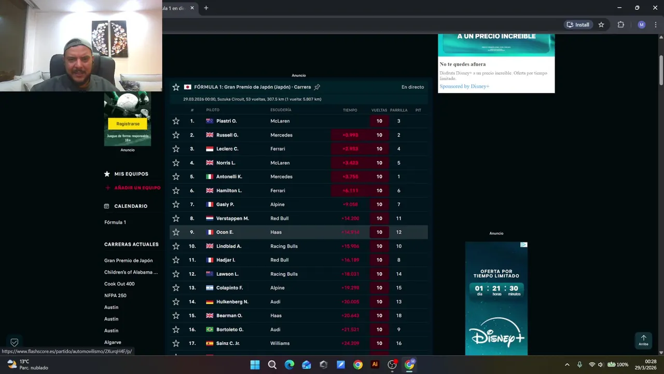Open the shield icon at bottom left
The height and width of the screenshot is (374, 664).
tap(15, 342)
